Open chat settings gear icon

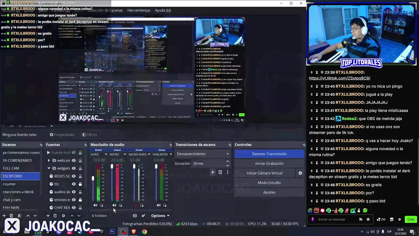click(399, 219)
